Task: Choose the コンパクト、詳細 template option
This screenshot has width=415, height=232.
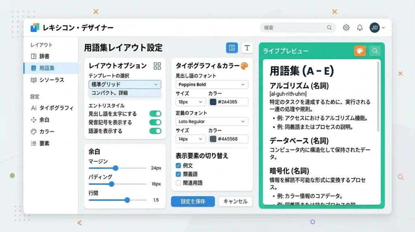Action: coord(125,93)
